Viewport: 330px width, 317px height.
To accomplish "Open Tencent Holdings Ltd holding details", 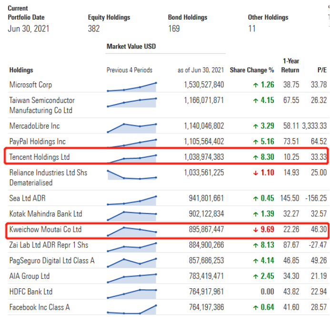I will 42,157.
